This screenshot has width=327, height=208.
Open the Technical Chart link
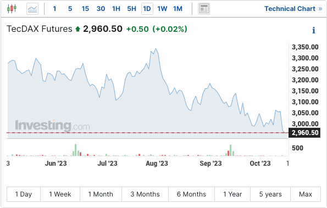point(293,9)
